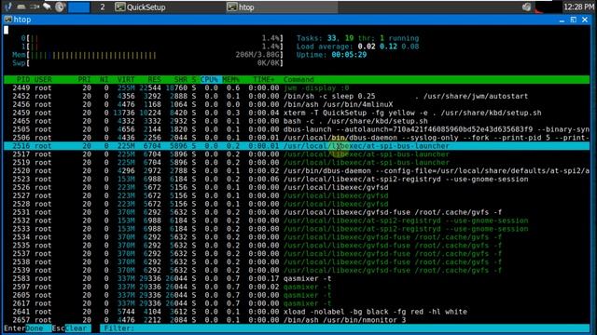Click the terminal icon of the QuickSetup taskbar entry
Image resolution: width=597 pixels, height=335 pixels.
coord(120,7)
